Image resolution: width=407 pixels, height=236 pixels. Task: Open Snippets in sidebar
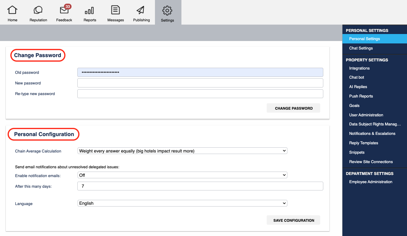[x=357, y=152]
